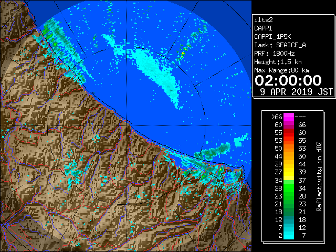Click the '---' legend entry
Screen dimensions: 336x252
point(300,117)
